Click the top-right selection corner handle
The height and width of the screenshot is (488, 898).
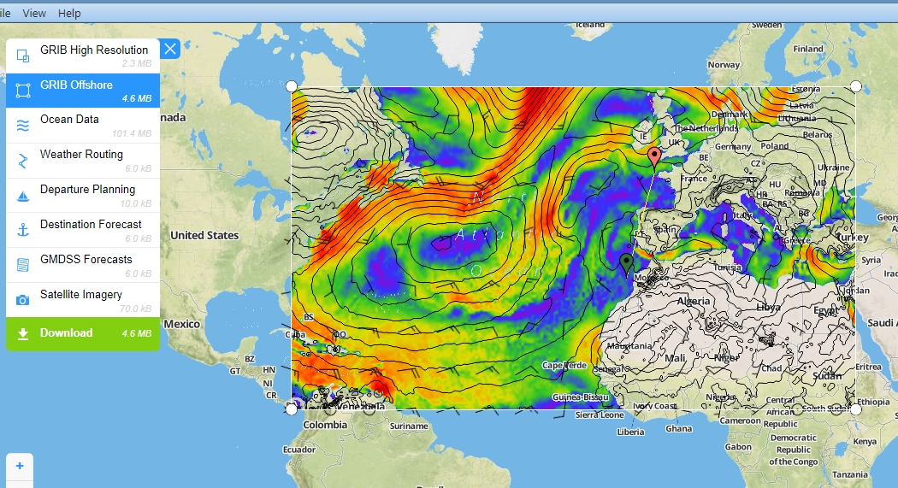point(856,86)
